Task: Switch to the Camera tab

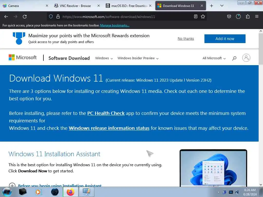Action: point(25,6)
